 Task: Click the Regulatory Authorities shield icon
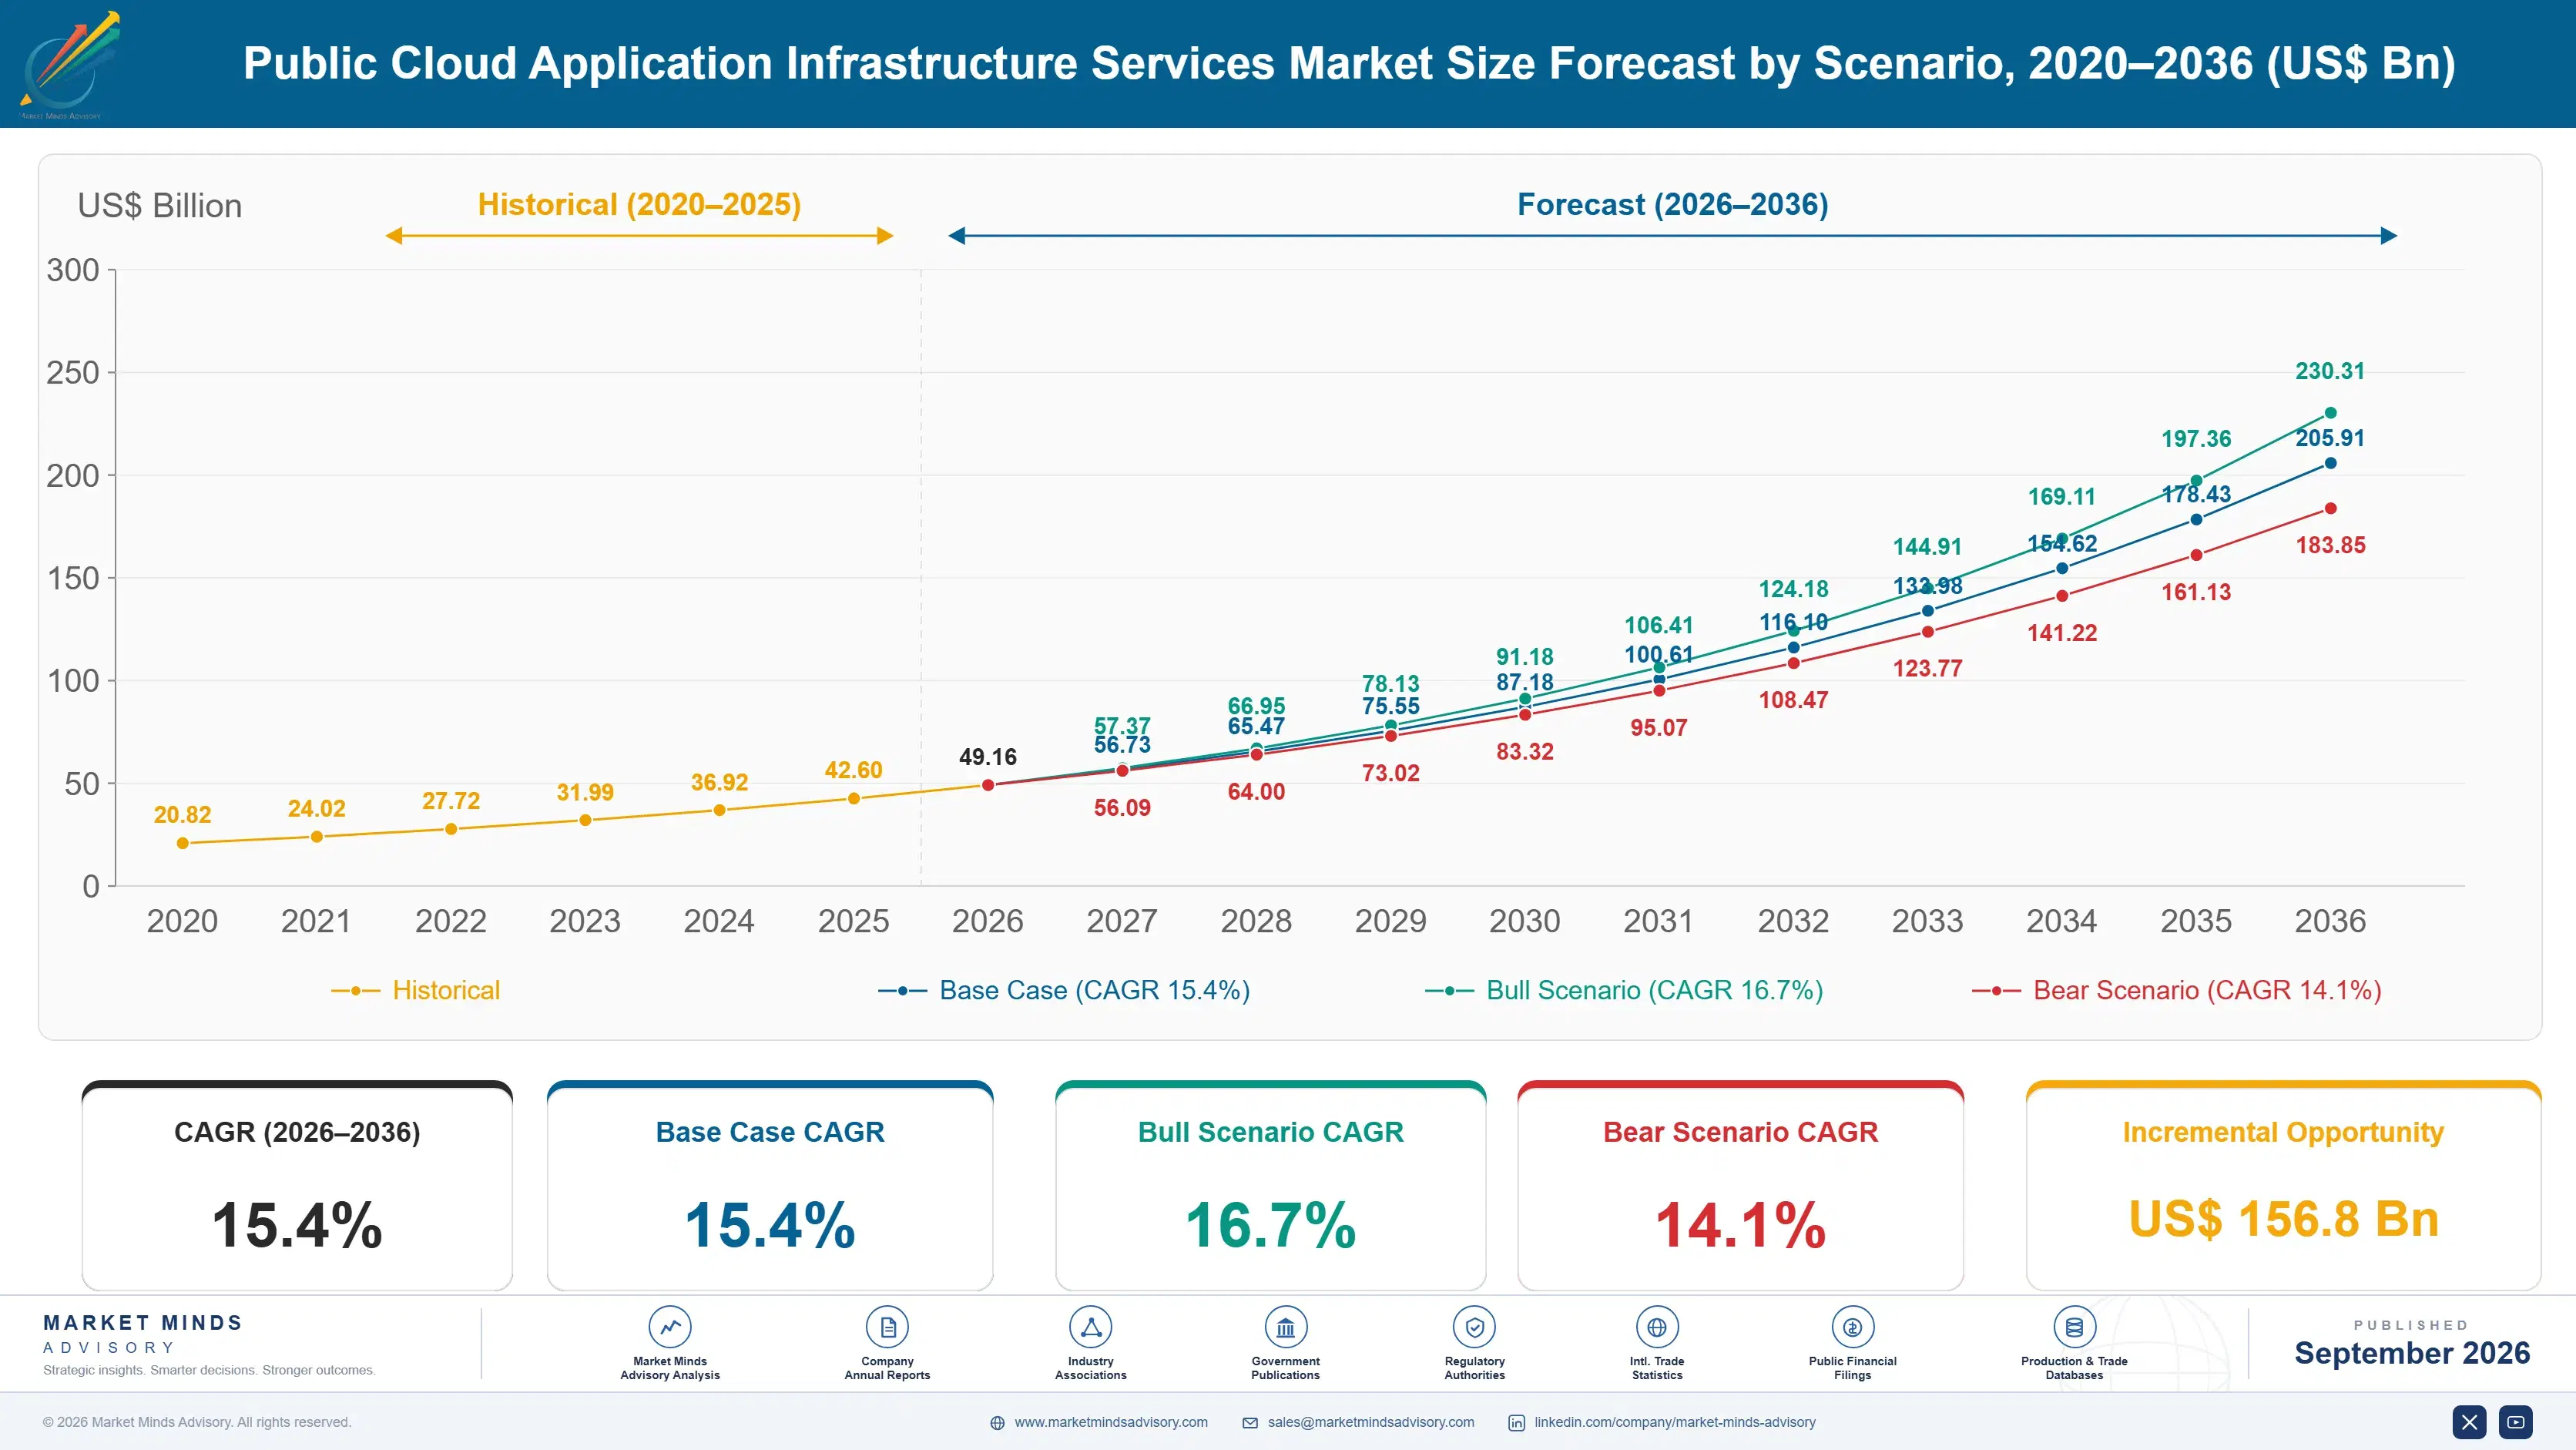(x=1475, y=1327)
